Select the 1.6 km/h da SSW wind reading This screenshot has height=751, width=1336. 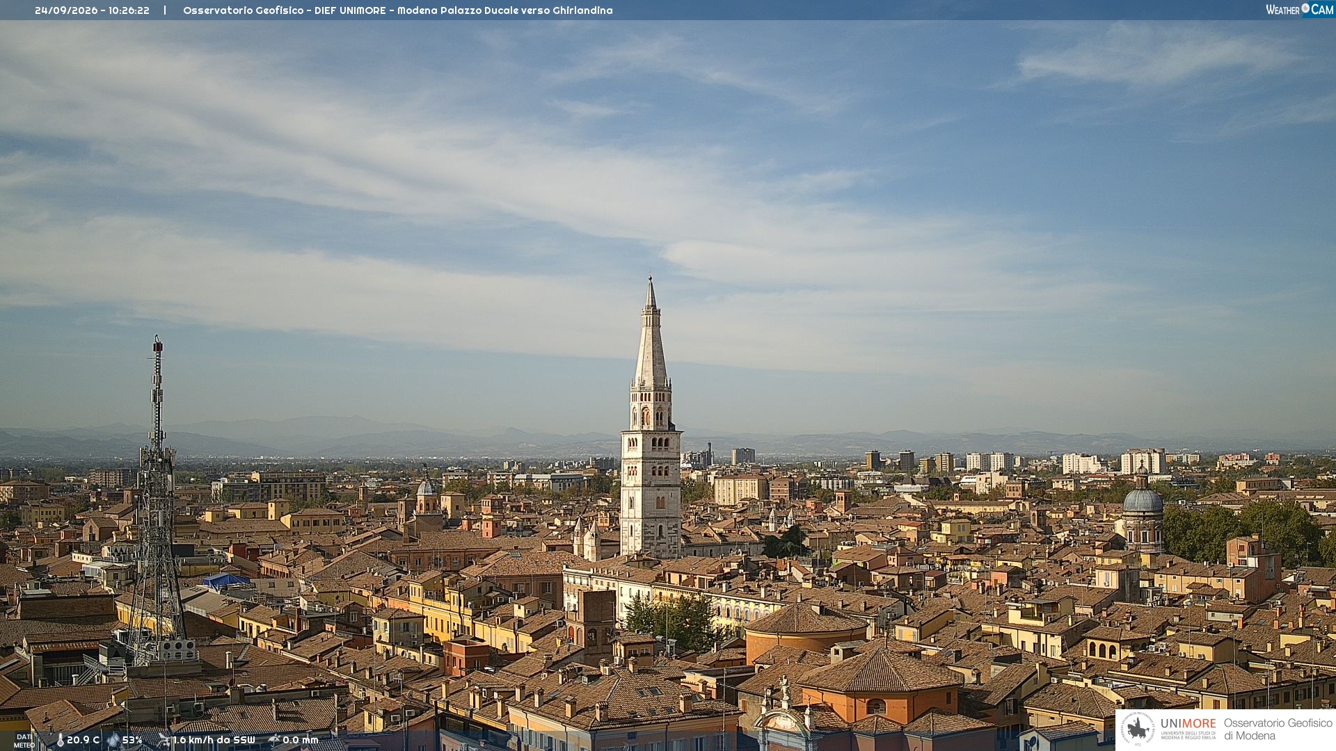(x=214, y=740)
